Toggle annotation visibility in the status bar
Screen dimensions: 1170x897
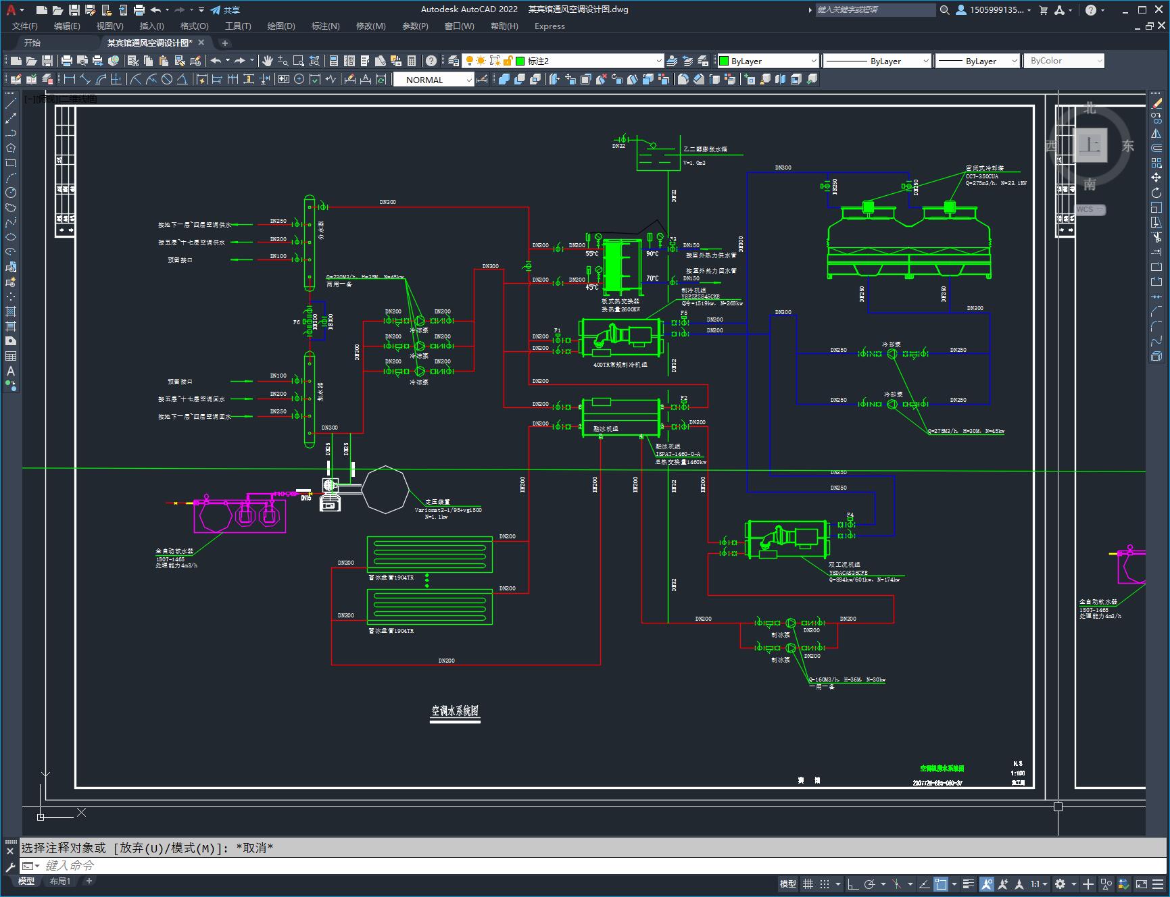tap(987, 884)
